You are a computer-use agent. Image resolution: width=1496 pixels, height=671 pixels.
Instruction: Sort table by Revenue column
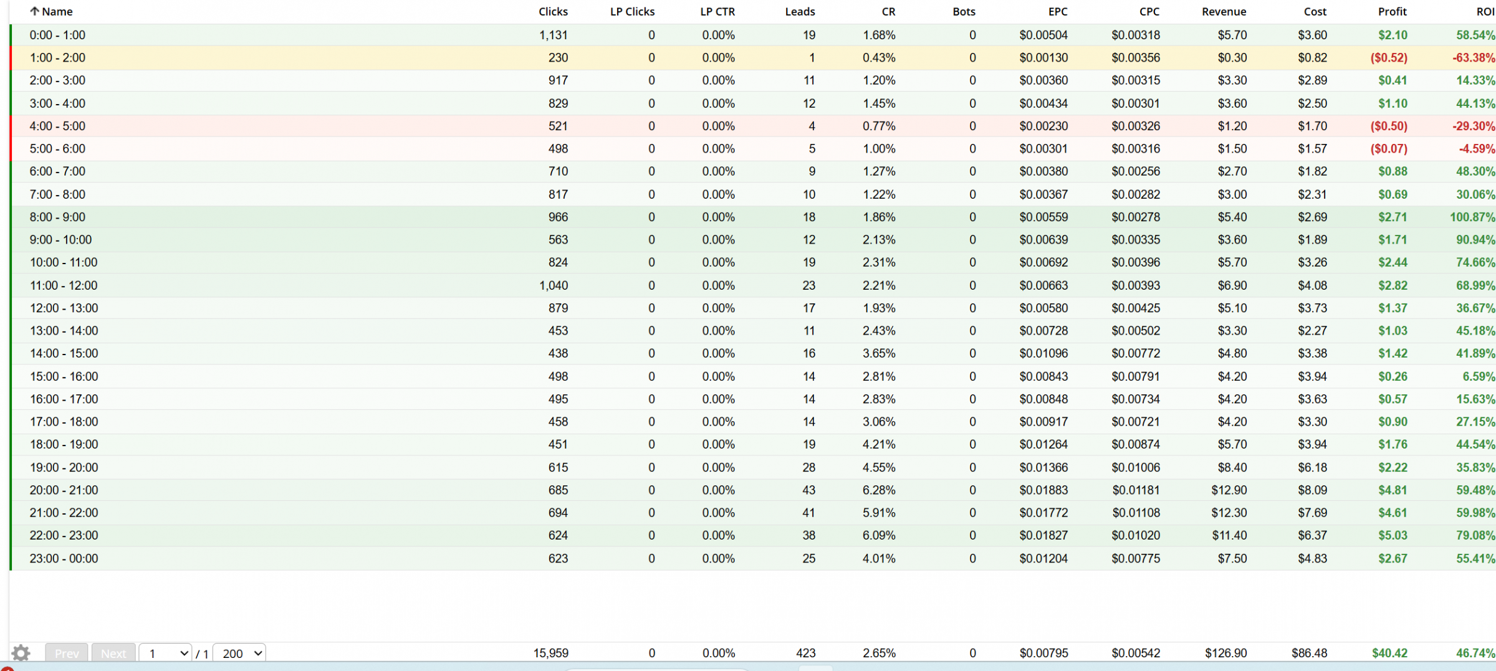[1224, 11]
